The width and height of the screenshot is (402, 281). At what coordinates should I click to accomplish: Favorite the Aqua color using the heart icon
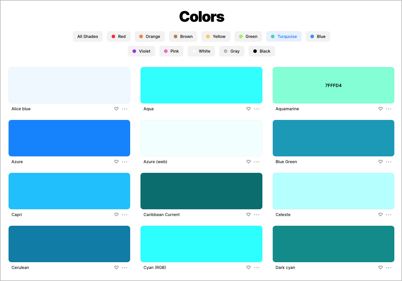tap(248, 109)
